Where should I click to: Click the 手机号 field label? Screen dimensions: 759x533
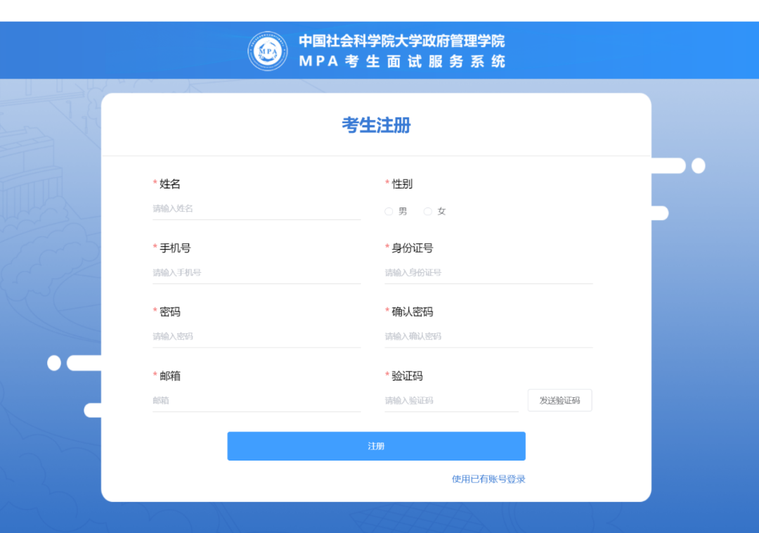pos(175,248)
